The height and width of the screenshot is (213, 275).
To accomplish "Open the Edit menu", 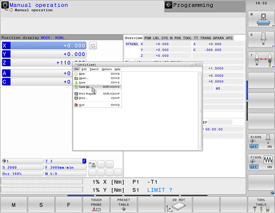I will 84,69.
